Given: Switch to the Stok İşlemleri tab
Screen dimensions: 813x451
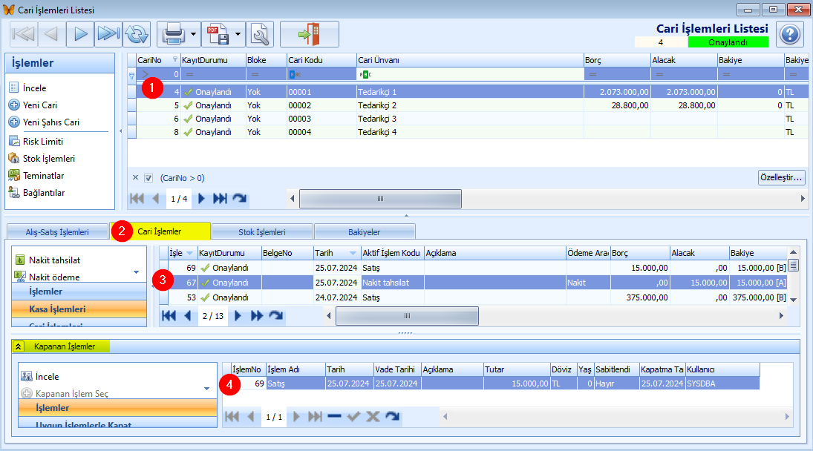Looking at the screenshot, I should click(x=262, y=232).
